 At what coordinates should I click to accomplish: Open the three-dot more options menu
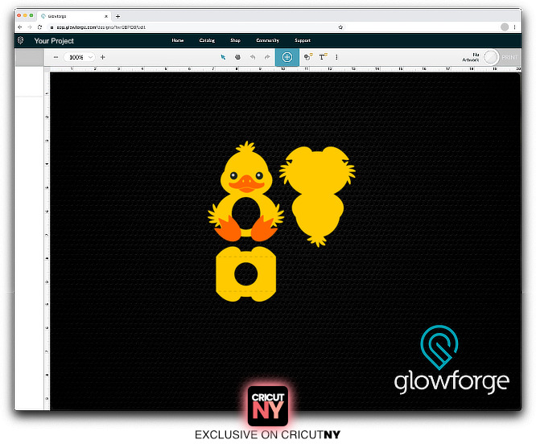click(x=336, y=57)
